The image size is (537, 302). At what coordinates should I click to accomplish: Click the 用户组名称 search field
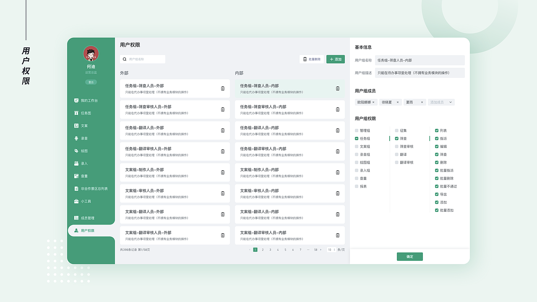(x=143, y=59)
